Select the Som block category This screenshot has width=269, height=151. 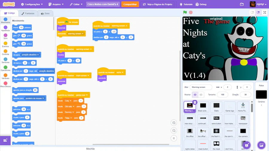5,36
